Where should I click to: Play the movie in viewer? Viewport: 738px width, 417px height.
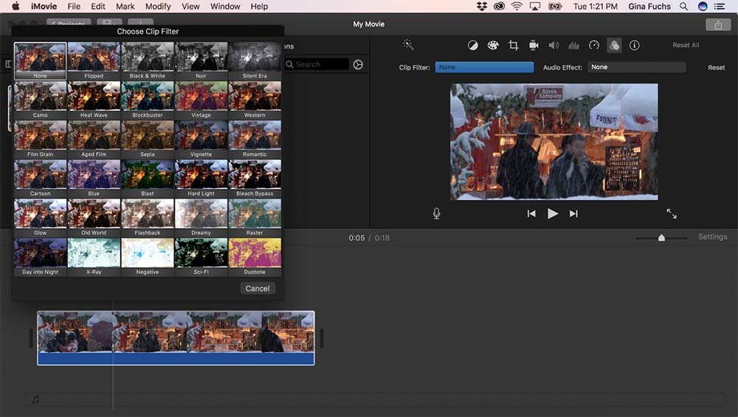pyautogui.click(x=553, y=214)
